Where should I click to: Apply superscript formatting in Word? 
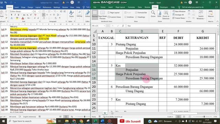click(31, 15)
